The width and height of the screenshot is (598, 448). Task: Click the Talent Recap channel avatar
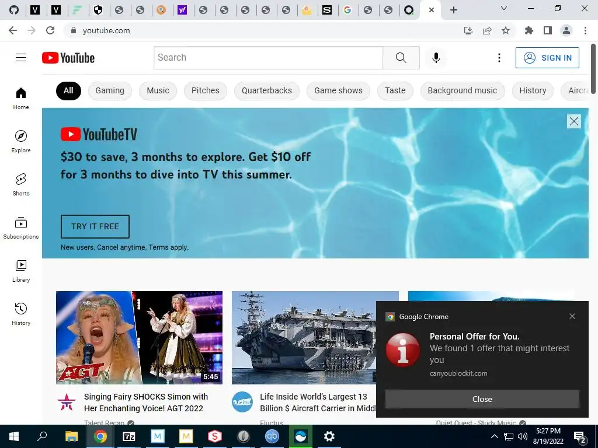coord(67,402)
